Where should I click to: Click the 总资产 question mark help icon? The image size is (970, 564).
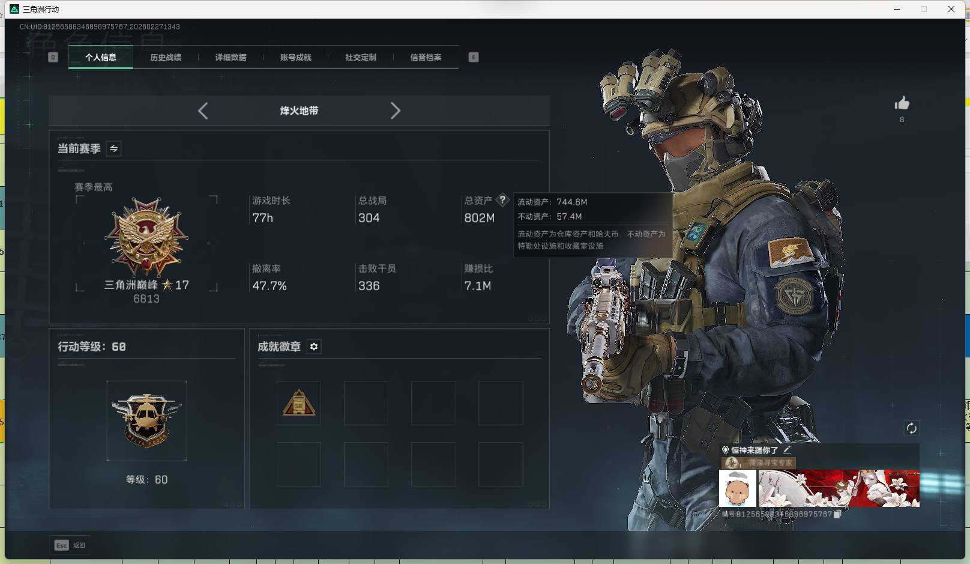pyautogui.click(x=502, y=200)
